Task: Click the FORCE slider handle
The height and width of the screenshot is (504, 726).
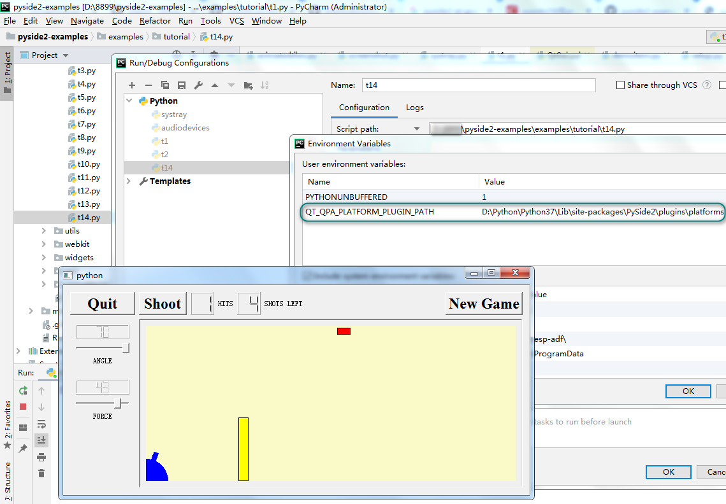Action: pos(119,403)
